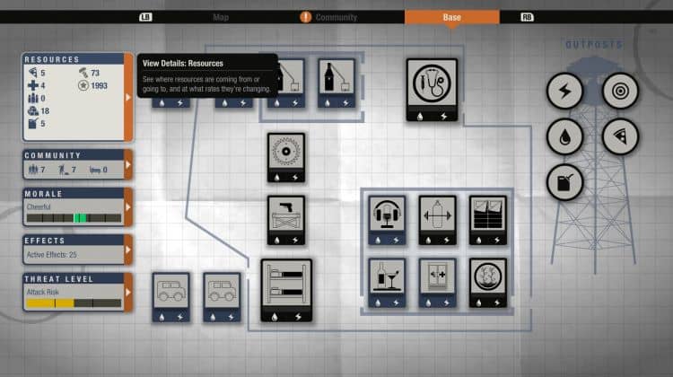Click the RB bumper button

[x=527, y=17]
